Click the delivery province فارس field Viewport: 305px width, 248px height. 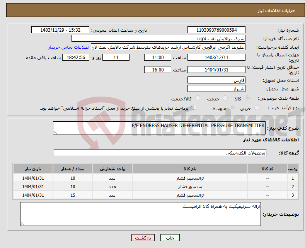click(216, 80)
